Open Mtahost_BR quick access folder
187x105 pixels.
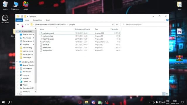tap(27, 57)
